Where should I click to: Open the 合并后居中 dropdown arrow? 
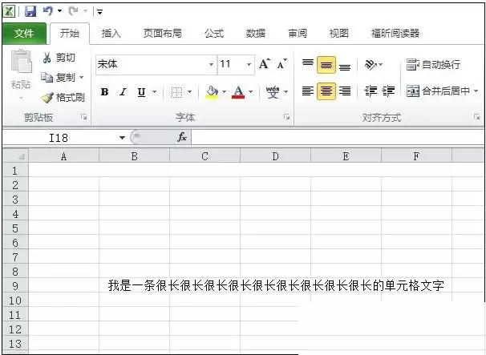pyautogui.click(x=476, y=91)
